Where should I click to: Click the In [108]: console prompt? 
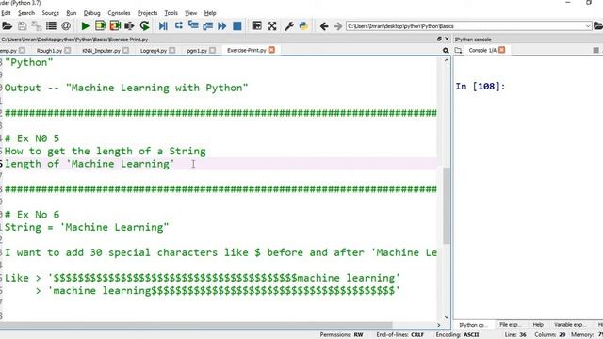coord(481,86)
